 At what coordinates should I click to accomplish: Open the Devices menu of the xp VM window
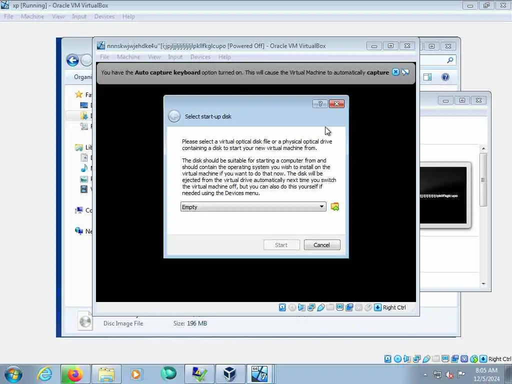pos(104,16)
